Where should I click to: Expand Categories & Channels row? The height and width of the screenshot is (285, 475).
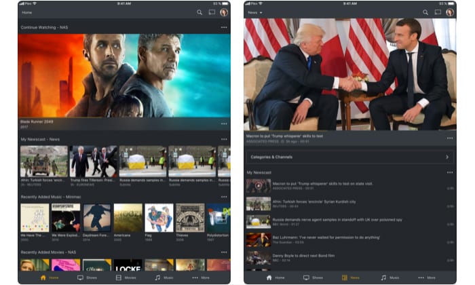(x=350, y=157)
